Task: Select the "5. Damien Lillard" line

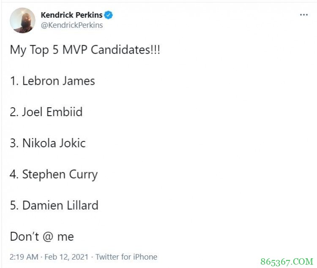Action: click(54, 206)
